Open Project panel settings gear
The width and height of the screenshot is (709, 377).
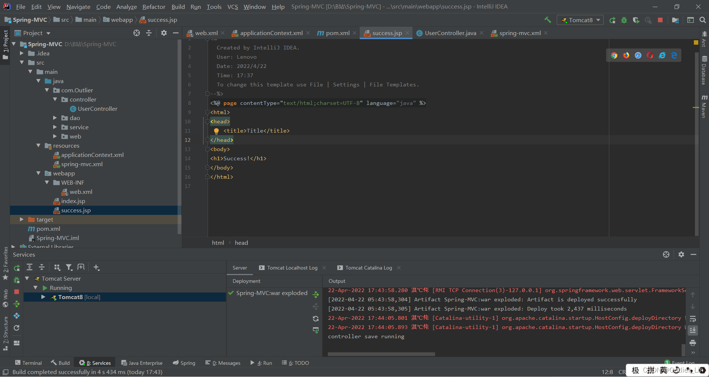point(164,33)
